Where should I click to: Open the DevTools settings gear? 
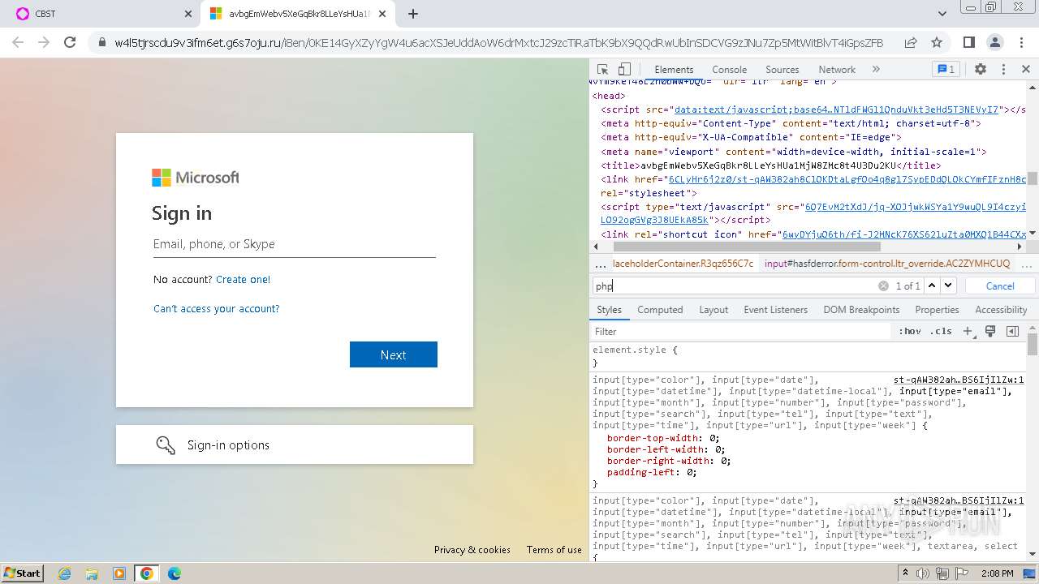(x=981, y=70)
